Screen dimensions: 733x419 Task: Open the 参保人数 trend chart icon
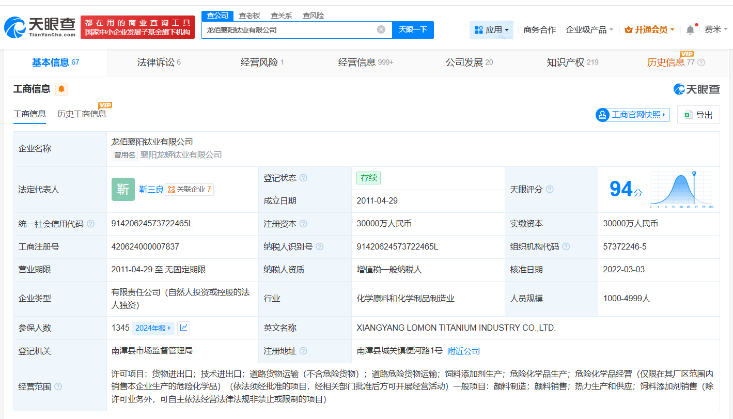click(x=183, y=328)
